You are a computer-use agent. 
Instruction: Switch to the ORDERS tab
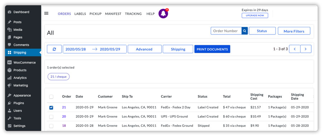pos(64,14)
